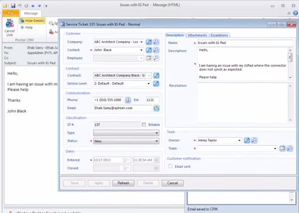The image size is (299, 213).
Task: Open Company record details icon
Action: (x=149, y=42)
